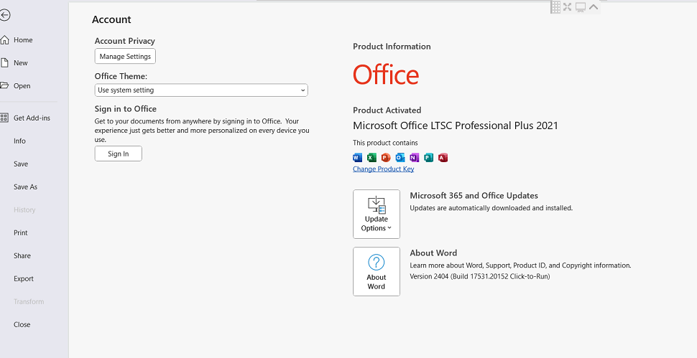Collapse the top toolbar with the up chevron
The image size is (697, 358).
[594, 6]
